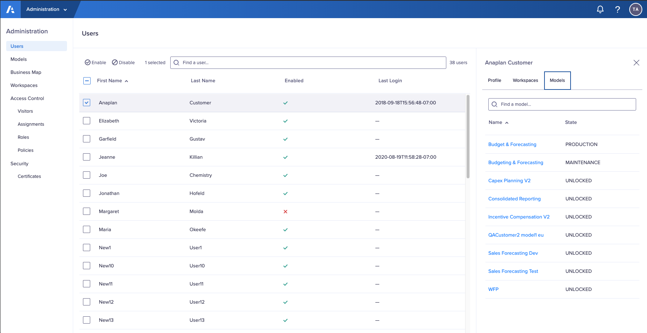Open the Sales Forecasting Dev link

[513, 253]
